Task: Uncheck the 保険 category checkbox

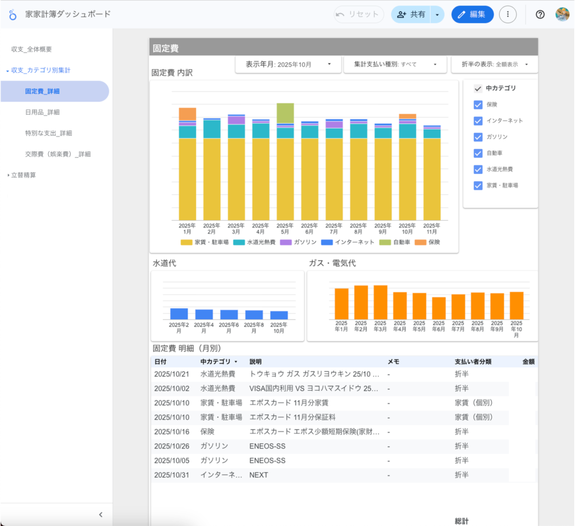Action: [x=478, y=104]
